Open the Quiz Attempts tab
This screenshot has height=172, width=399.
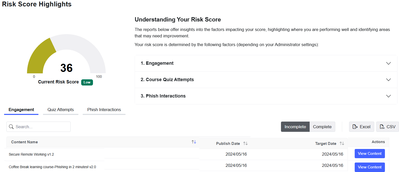coord(60,110)
